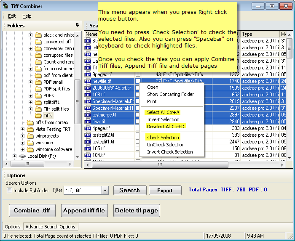Open the Edit menu
This screenshot has width=295, height=241.
[12, 16]
